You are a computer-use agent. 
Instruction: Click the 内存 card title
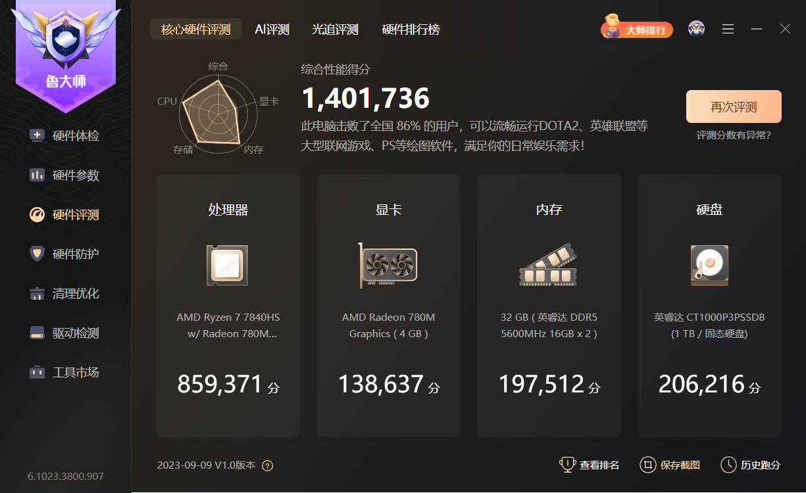(549, 210)
